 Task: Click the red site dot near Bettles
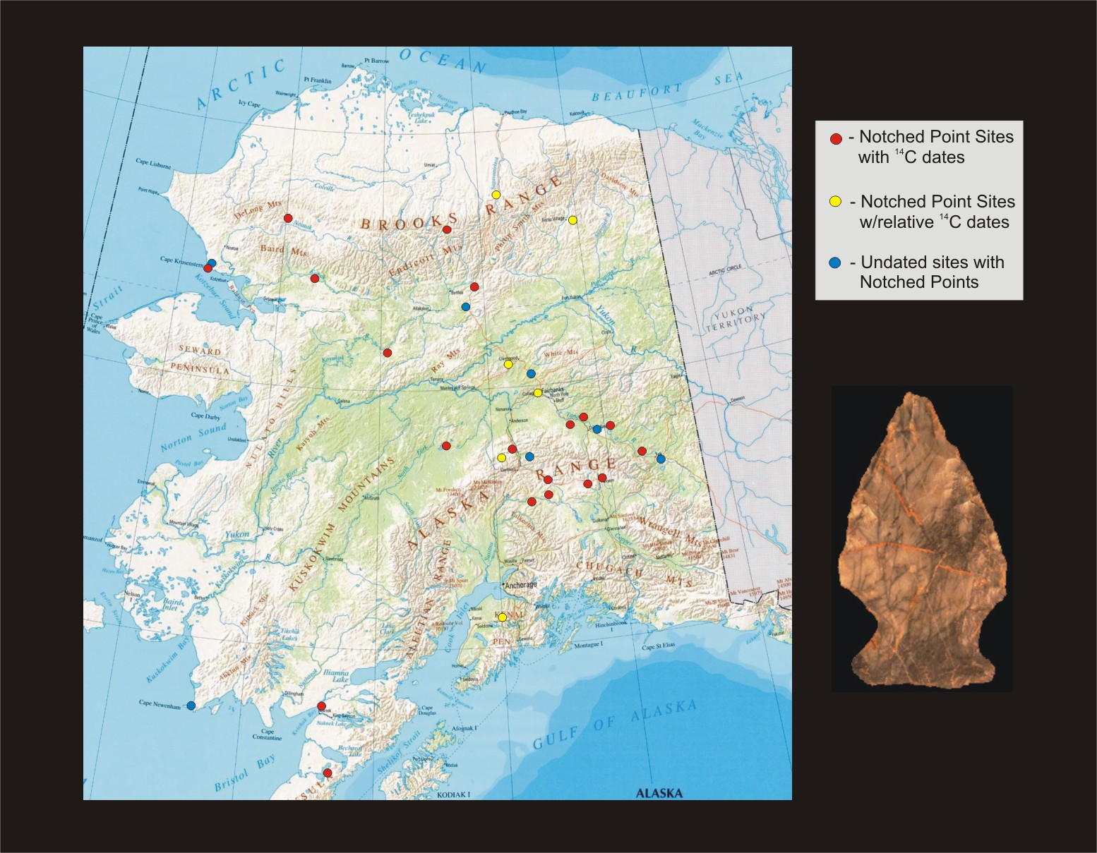(x=474, y=287)
